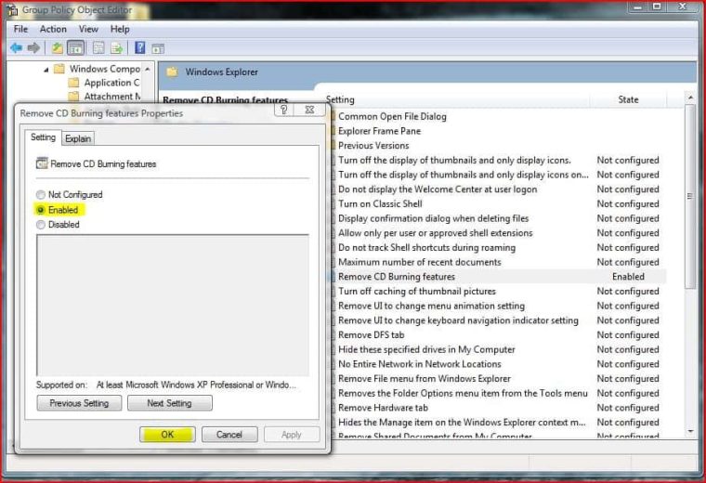This screenshot has height=483, width=706.
Task: Switch to the Setting tab
Action: click(44, 137)
